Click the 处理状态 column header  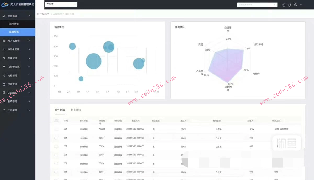pos(217,121)
